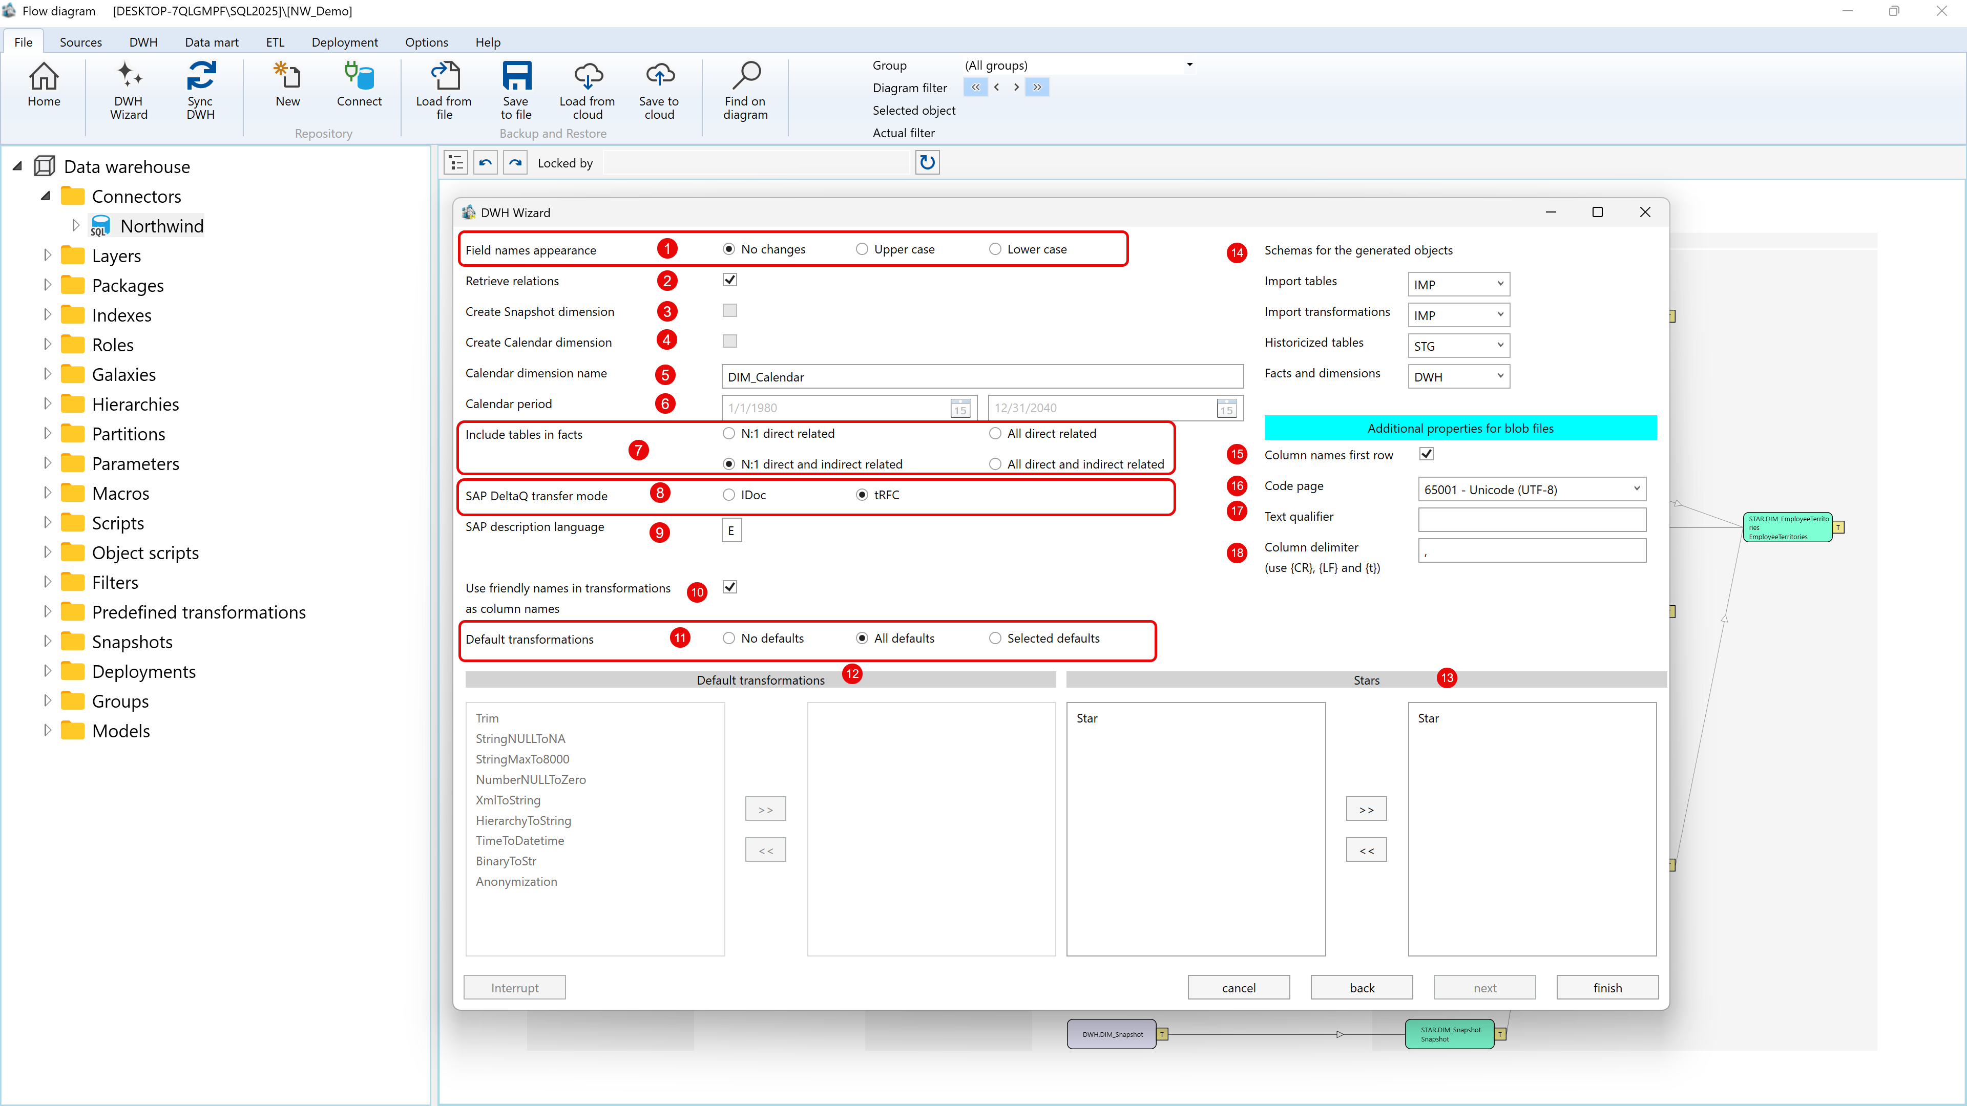Jump to last diagram filter
Viewport: 1967px width, 1106px height.
(1037, 87)
